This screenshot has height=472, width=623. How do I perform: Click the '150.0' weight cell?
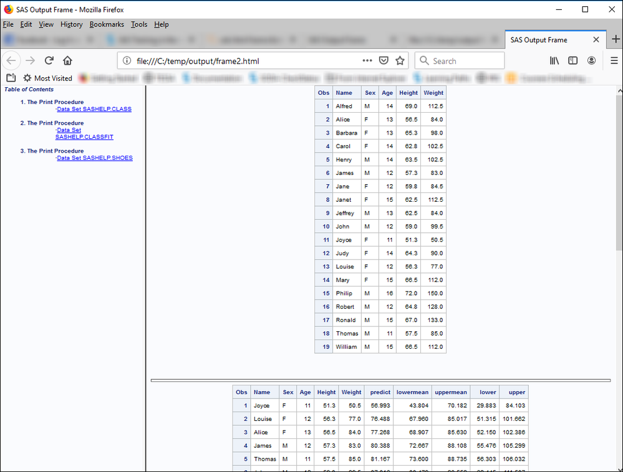tap(433, 293)
